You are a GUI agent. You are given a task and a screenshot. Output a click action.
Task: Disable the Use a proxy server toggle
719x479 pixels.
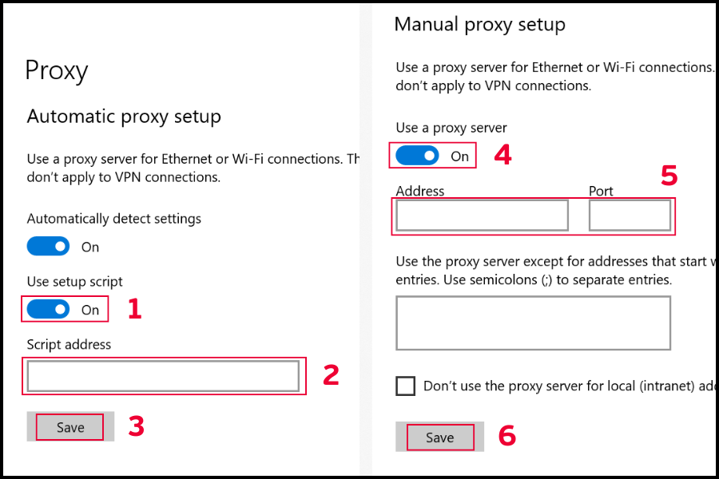pyautogui.click(x=417, y=156)
